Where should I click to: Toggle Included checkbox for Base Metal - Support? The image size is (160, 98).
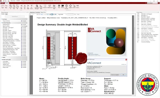click(22, 31)
